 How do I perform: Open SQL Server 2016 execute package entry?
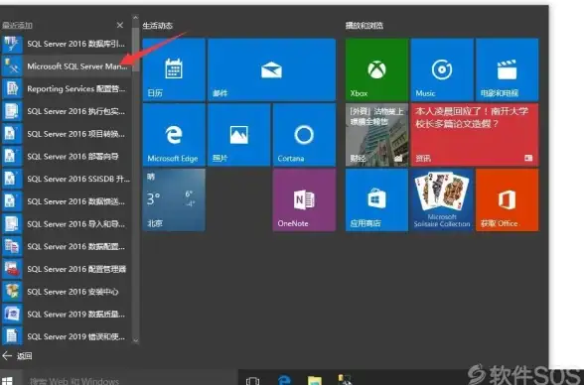pyautogui.click(x=66, y=111)
